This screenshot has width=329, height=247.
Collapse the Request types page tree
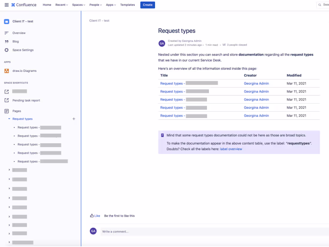[9, 119]
